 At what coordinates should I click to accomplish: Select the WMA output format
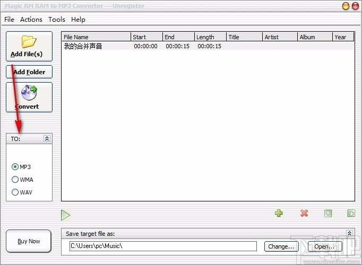(22, 180)
